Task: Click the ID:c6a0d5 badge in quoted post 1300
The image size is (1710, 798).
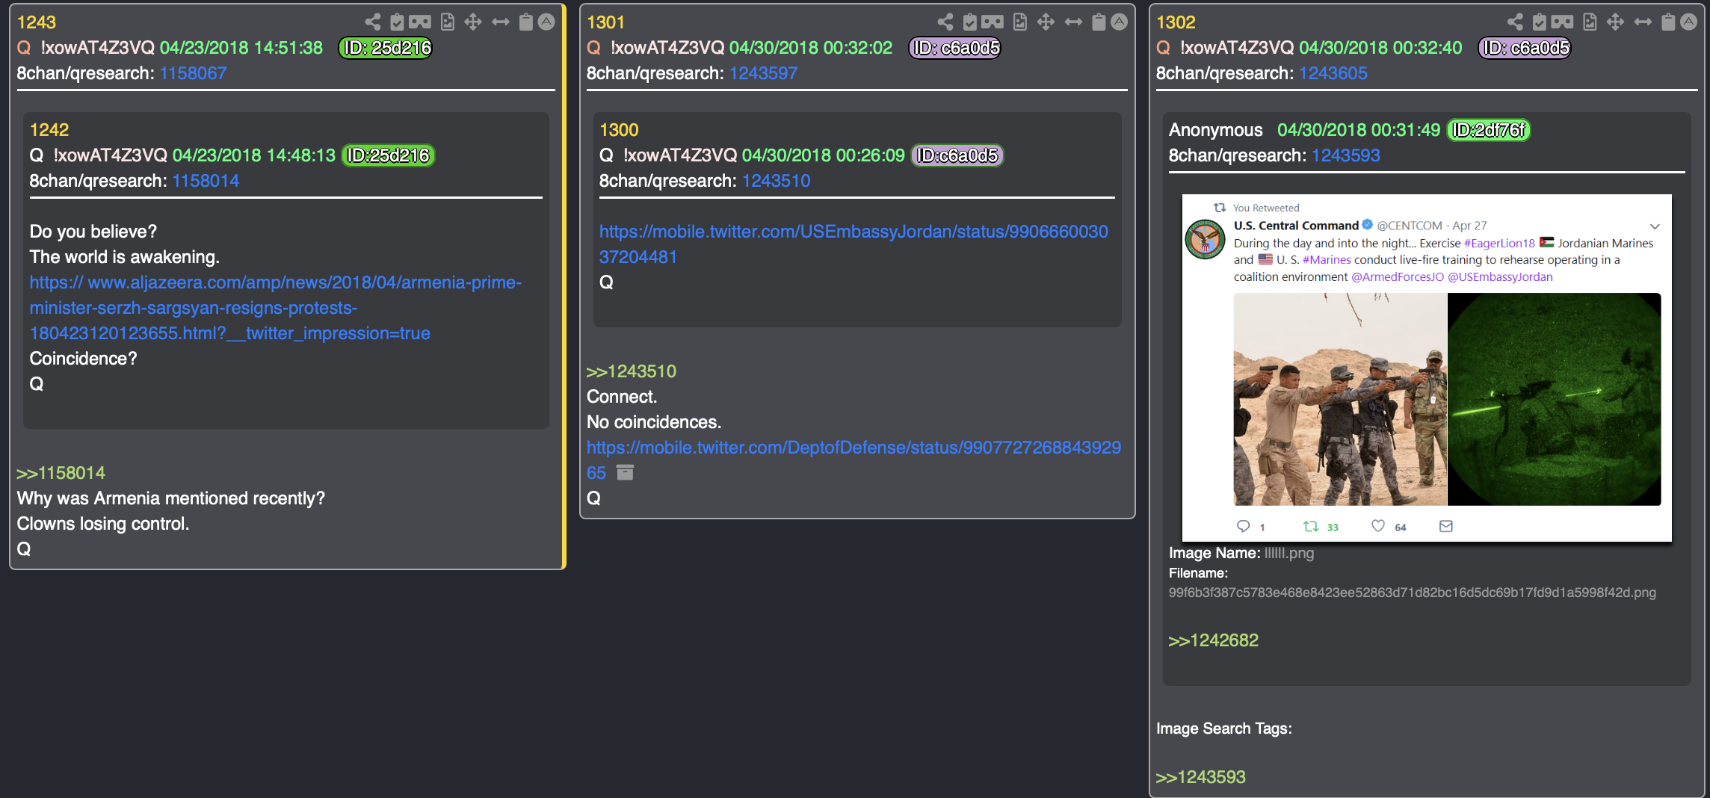Action: 957,155
